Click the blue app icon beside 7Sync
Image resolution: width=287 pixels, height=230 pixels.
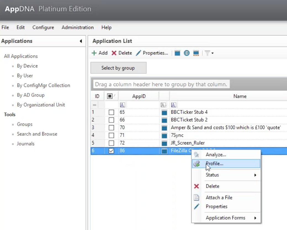pyautogui.click(x=164, y=136)
